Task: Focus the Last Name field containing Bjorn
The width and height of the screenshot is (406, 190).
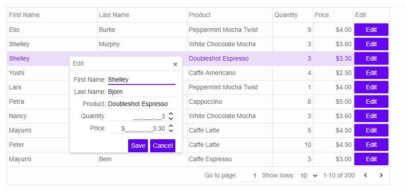Action: [142, 92]
